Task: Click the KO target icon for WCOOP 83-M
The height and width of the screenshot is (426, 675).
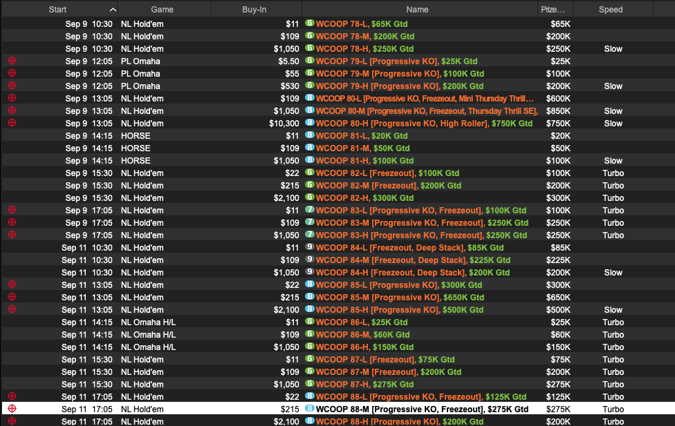Action: click(x=12, y=222)
